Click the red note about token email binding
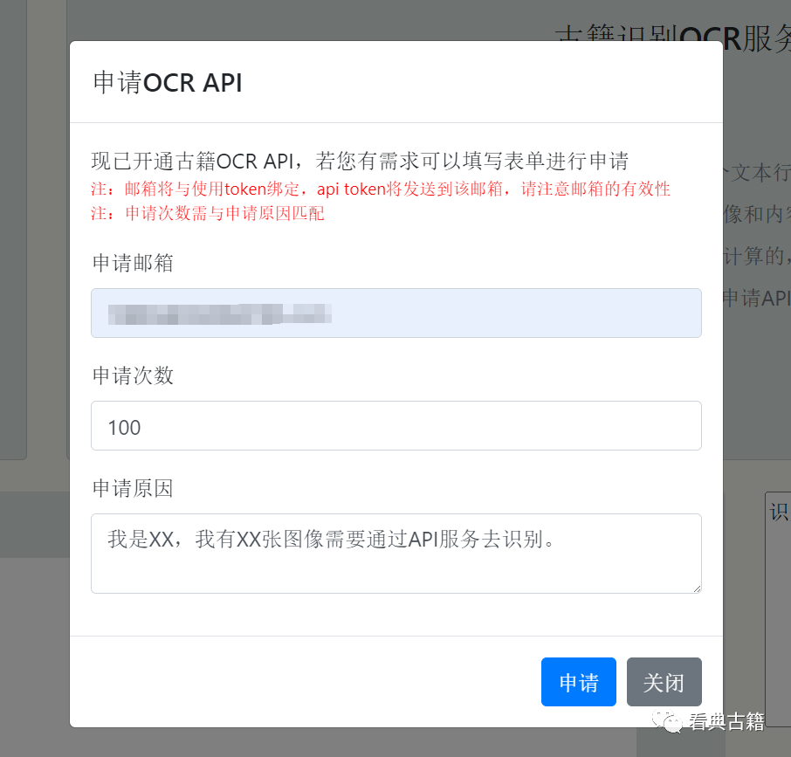 381,189
